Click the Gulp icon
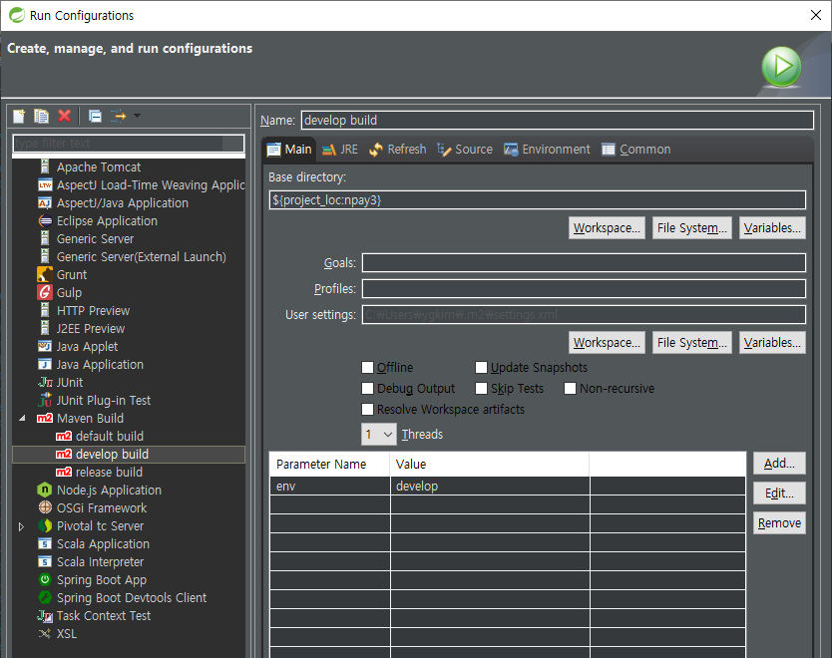832x658 pixels. click(x=45, y=292)
